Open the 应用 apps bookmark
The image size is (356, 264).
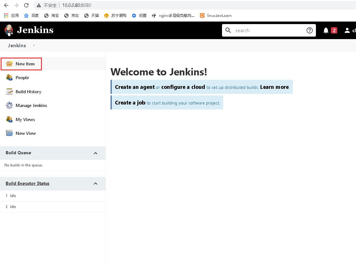click(11, 15)
